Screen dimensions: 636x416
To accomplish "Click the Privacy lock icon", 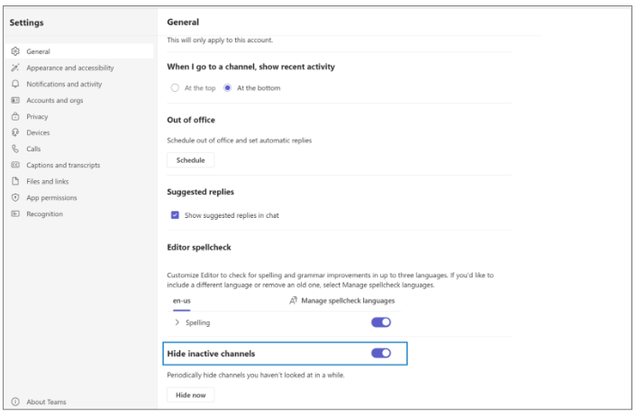I will (14, 117).
